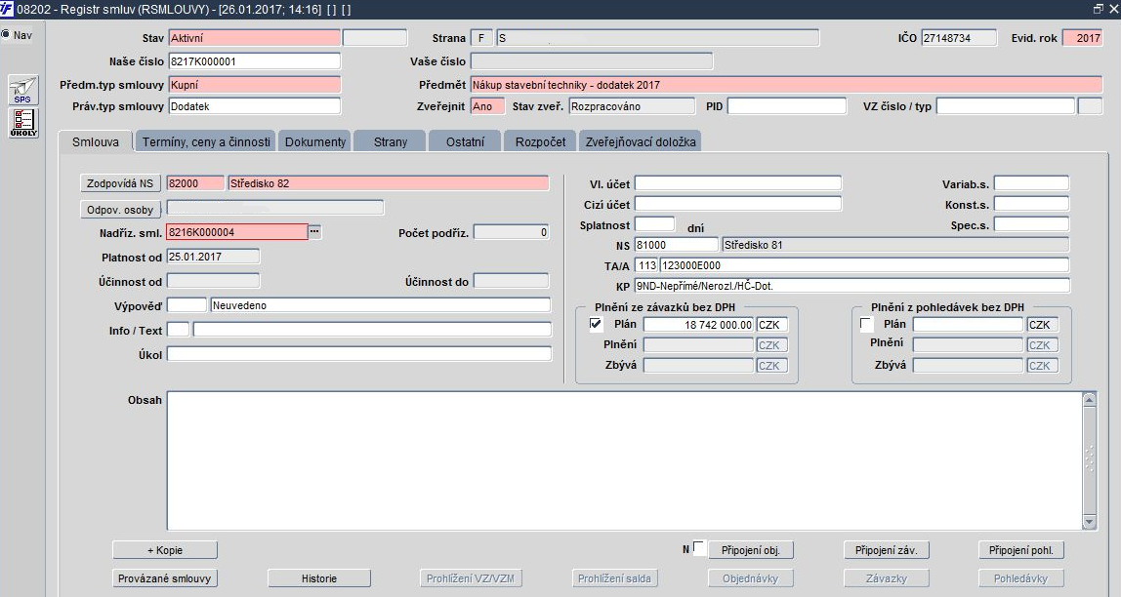Click the Práv.typ smlouvy field Dodatek
The width and height of the screenshot is (1121, 597).
click(x=255, y=106)
